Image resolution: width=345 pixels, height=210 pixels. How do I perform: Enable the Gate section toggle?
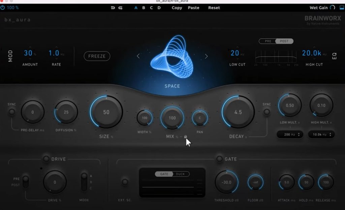pos(219,159)
